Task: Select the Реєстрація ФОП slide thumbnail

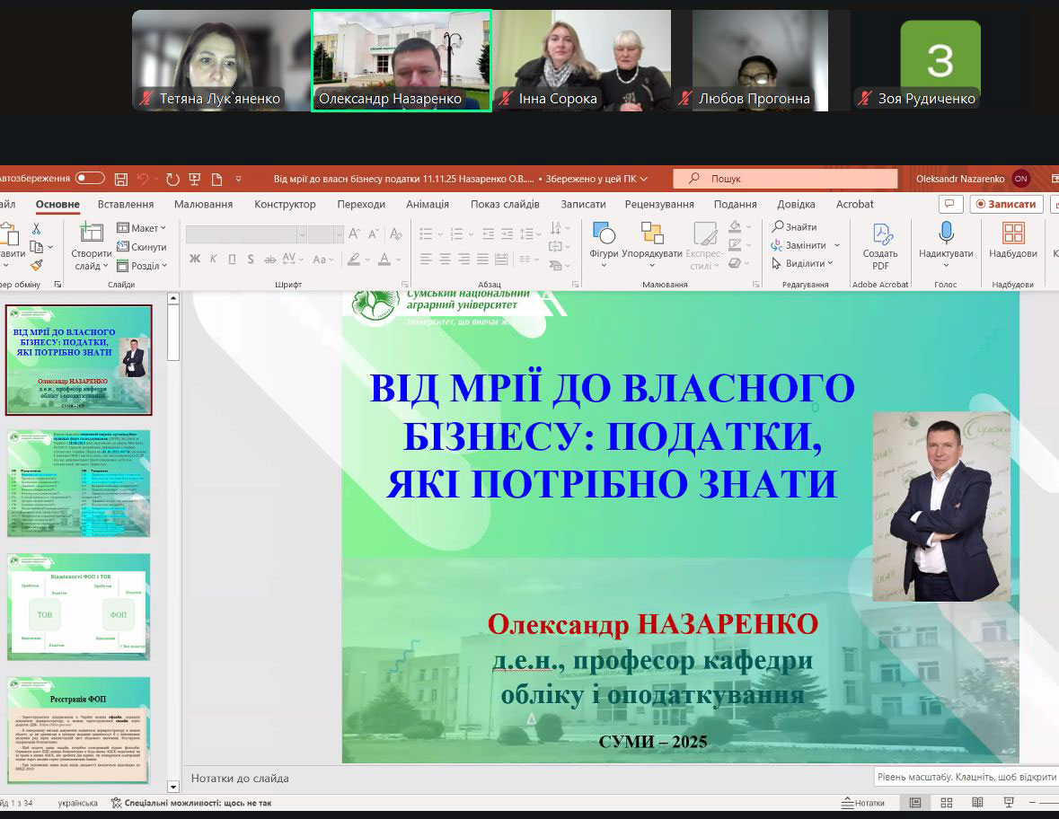Action: point(79,730)
